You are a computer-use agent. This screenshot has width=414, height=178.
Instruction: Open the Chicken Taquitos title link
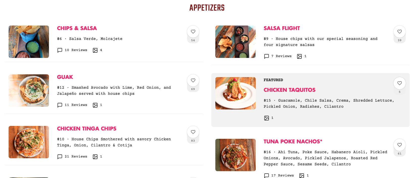point(290,90)
